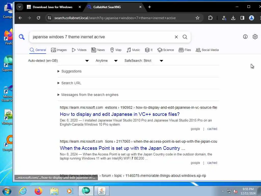Click the Supermium browser taskbar icon
The height and width of the screenshot is (196, 261).
click(x=86, y=191)
